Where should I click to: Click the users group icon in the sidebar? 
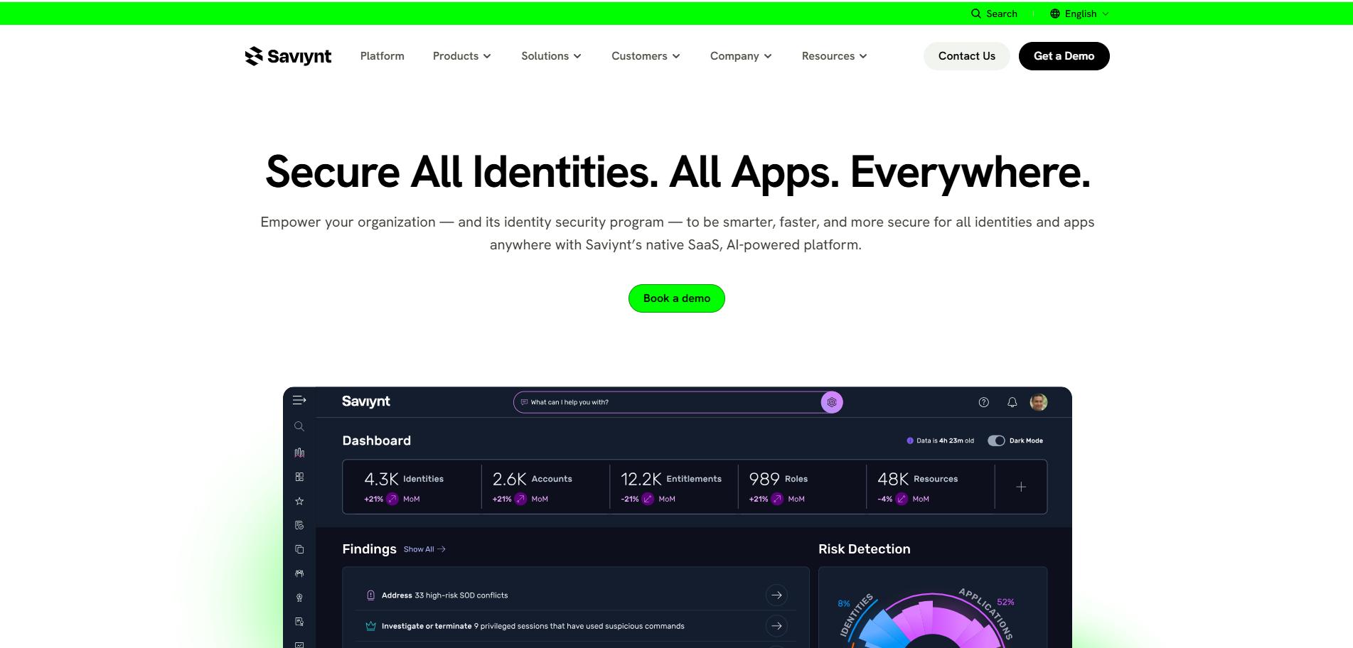point(299,573)
